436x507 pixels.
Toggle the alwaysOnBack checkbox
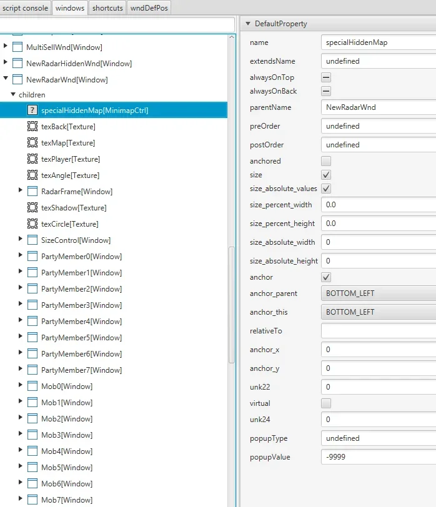click(326, 91)
